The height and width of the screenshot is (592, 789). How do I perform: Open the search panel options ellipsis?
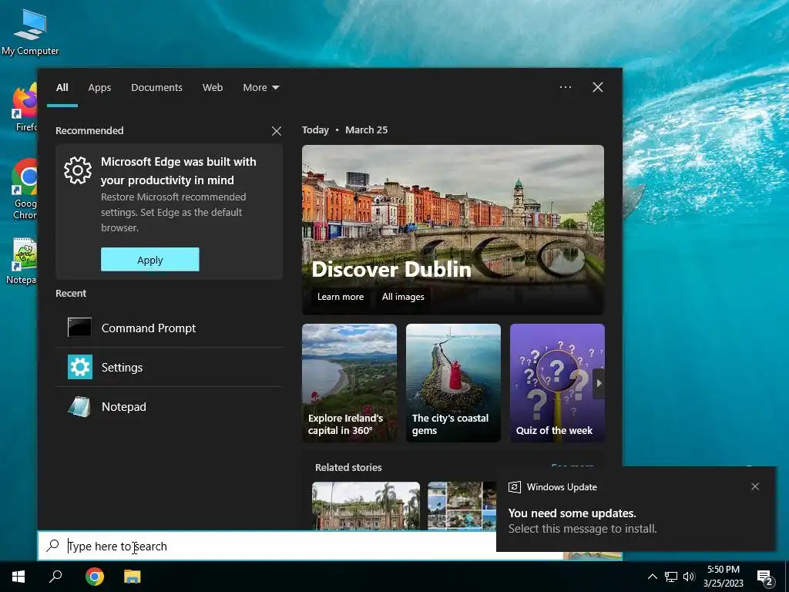pyautogui.click(x=566, y=87)
